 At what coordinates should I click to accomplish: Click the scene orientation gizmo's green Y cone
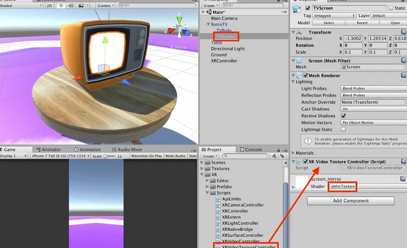(x=179, y=19)
